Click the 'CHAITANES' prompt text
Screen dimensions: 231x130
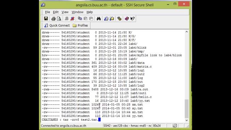(50, 120)
